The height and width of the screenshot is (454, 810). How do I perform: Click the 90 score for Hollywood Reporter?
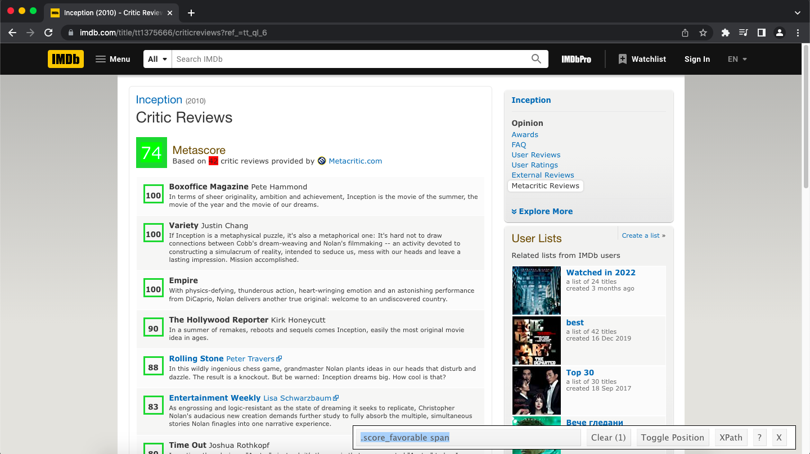[x=154, y=328]
